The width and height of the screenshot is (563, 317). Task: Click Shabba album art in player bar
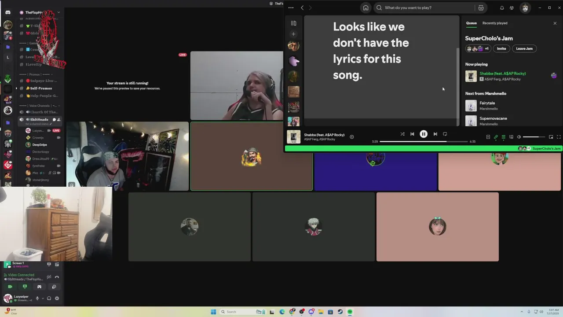click(293, 137)
